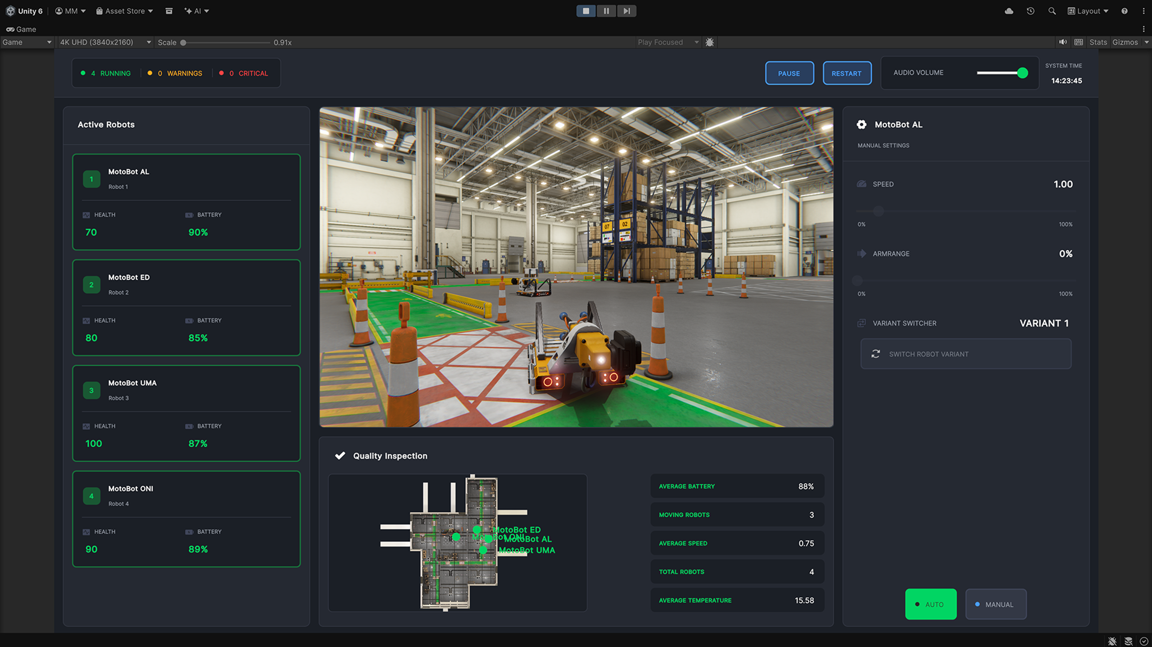Open version history clock icon

(1030, 11)
